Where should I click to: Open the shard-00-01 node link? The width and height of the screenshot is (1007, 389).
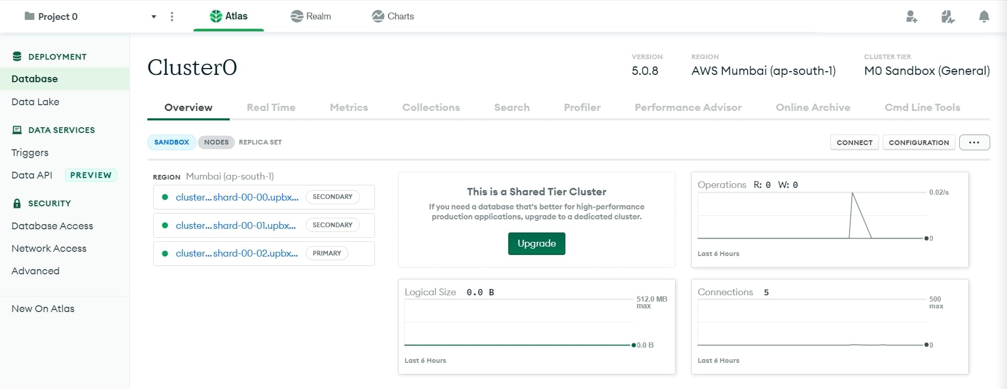point(236,226)
